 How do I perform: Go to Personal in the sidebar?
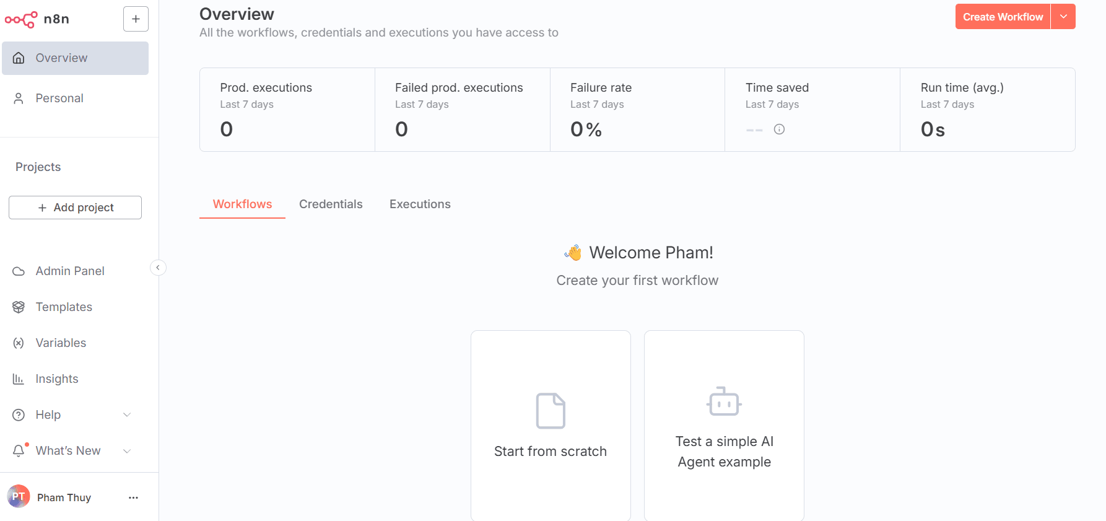59,99
